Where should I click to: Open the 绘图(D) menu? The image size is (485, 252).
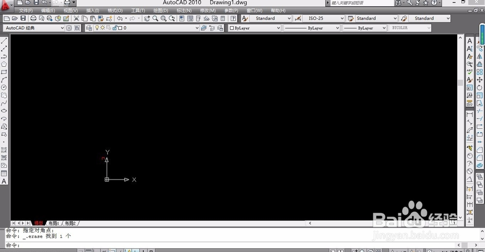[x=161, y=11]
